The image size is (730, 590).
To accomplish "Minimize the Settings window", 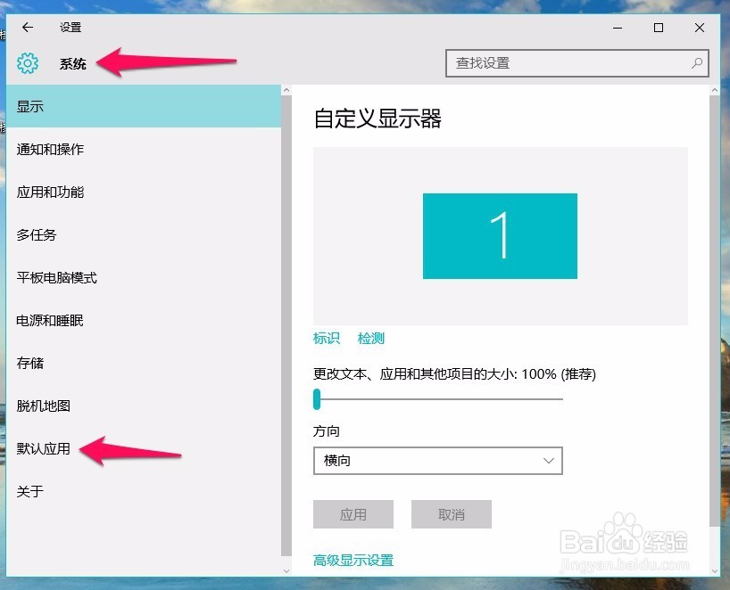I will tap(618, 28).
